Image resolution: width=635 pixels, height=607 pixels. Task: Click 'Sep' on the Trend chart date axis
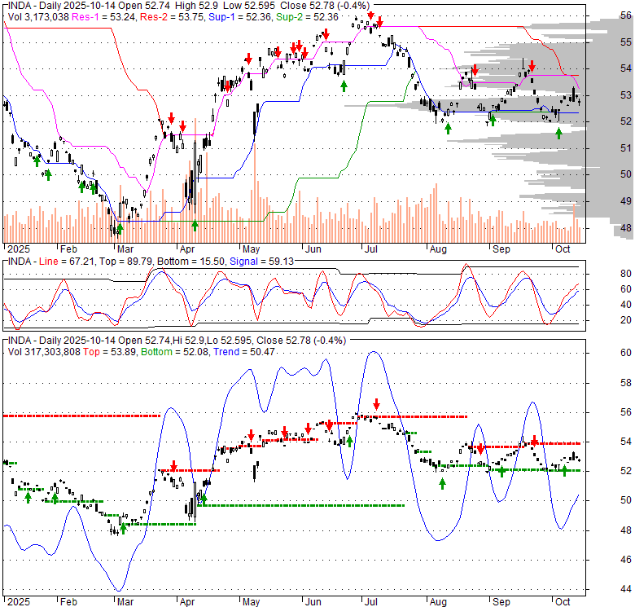(501, 602)
